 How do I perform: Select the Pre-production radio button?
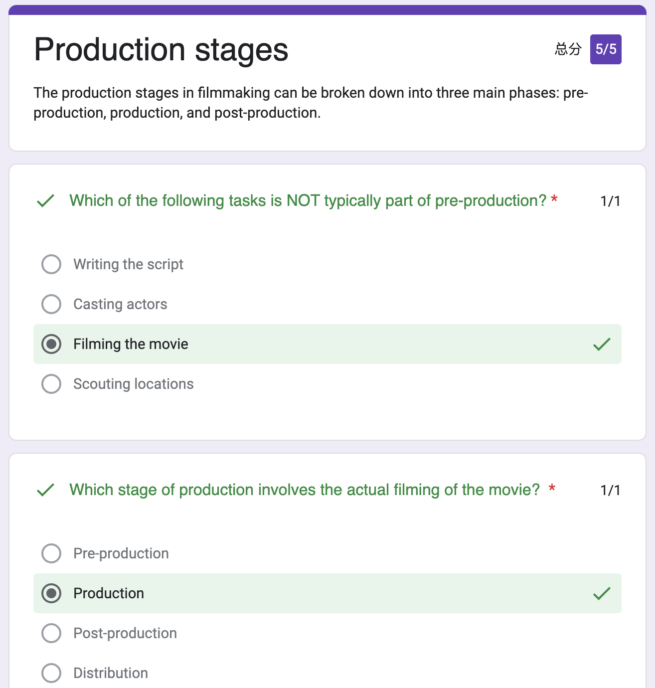(51, 553)
